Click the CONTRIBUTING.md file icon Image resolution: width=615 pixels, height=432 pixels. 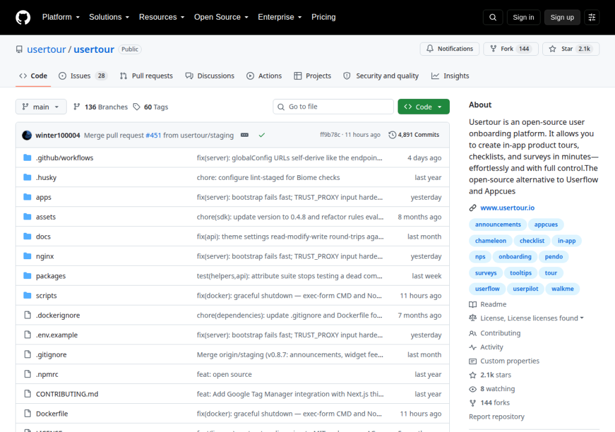(28, 394)
